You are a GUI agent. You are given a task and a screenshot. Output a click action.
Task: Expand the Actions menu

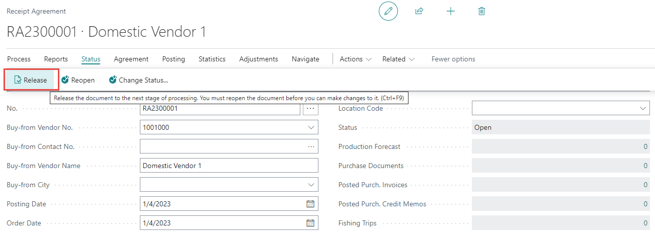point(356,59)
